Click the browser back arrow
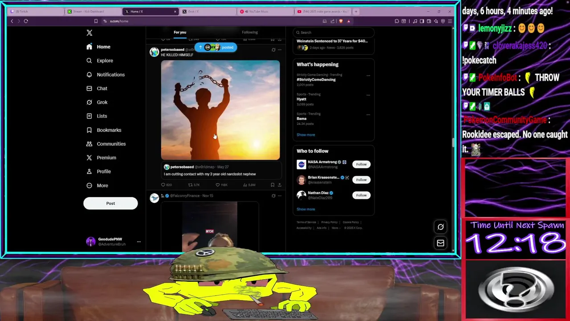The image size is (570, 321). (x=12, y=21)
